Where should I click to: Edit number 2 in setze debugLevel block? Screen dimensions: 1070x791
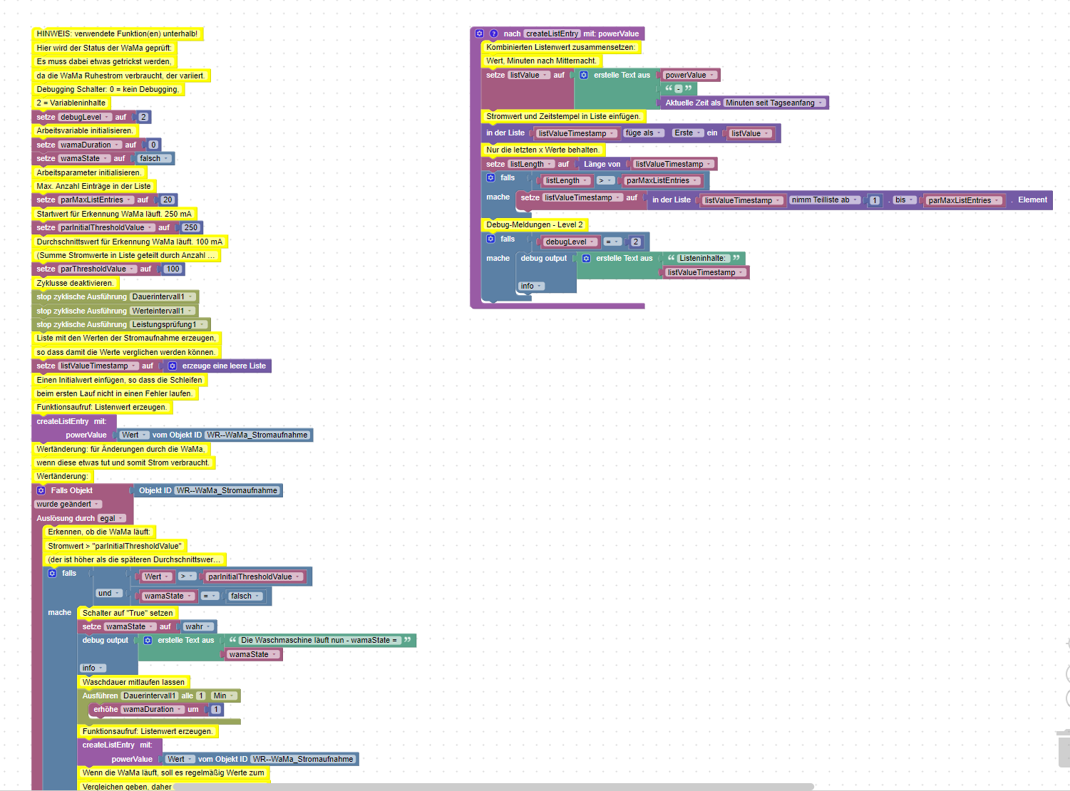tap(143, 117)
